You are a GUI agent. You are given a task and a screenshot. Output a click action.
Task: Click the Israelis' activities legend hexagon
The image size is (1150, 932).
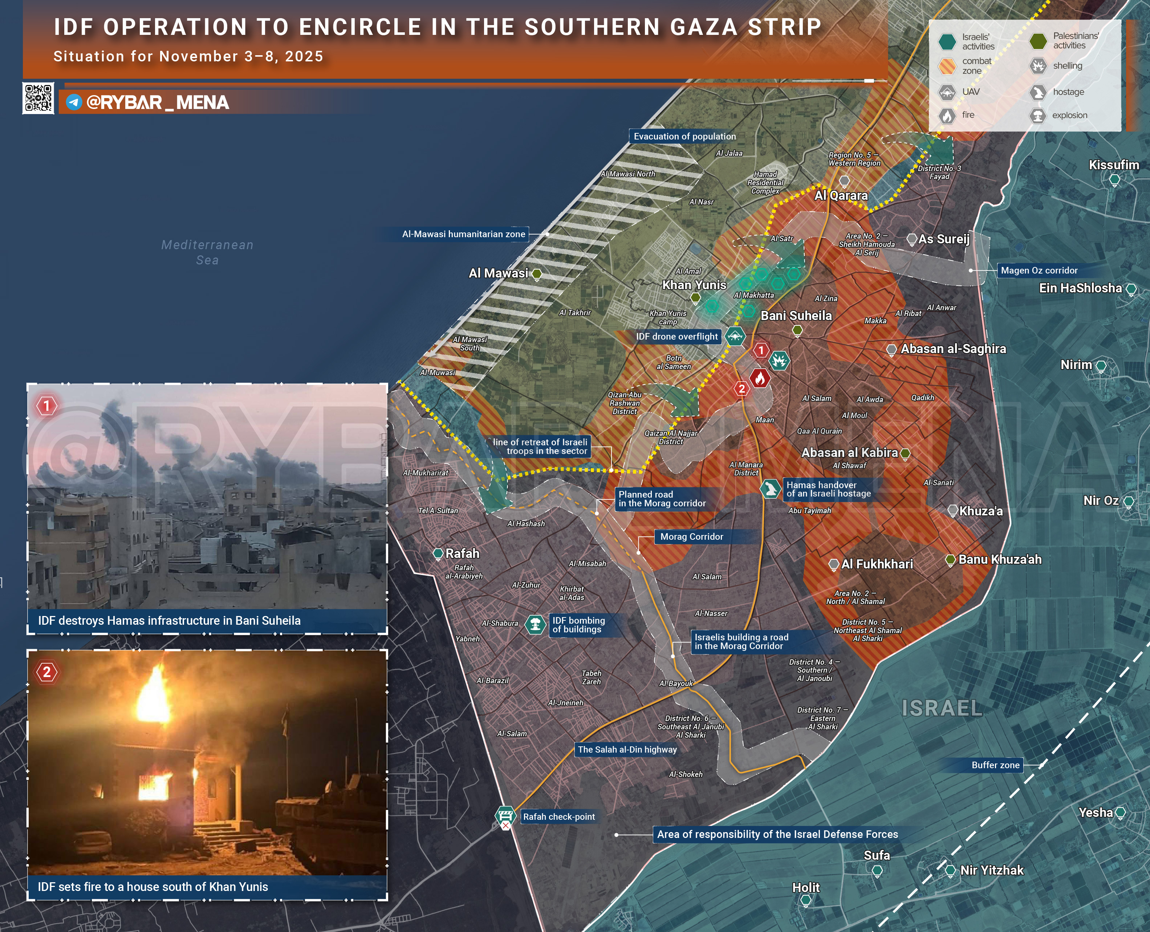[x=947, y=41]
